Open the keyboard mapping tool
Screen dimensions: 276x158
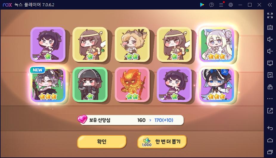[270, 27]
